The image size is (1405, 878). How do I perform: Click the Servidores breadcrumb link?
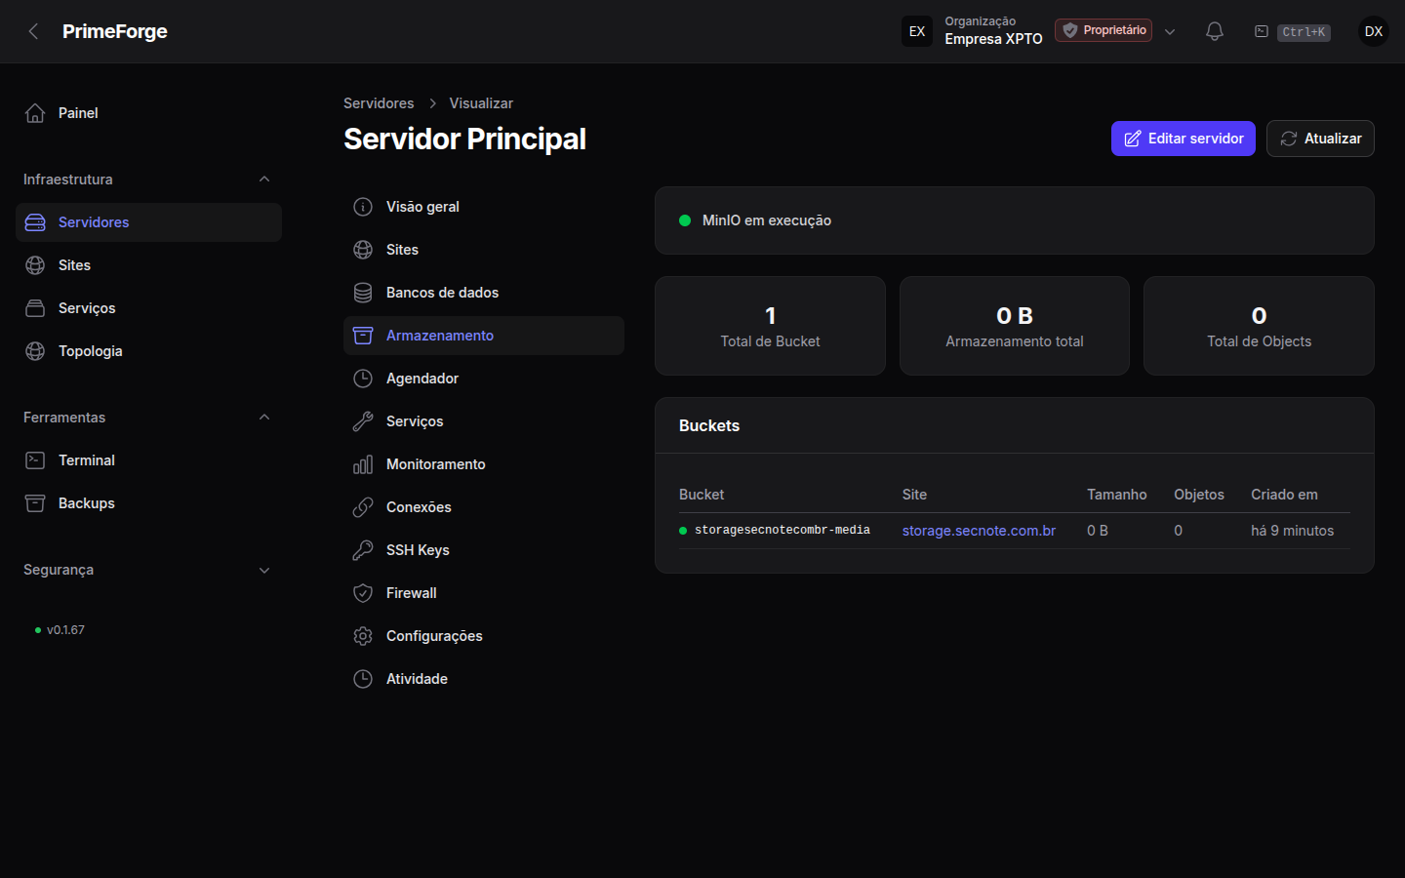[x=379, y=103]
